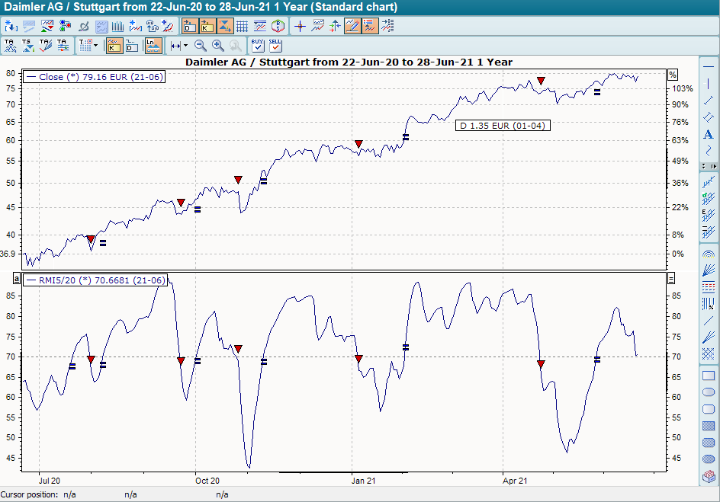Select the text annotation tool A
The image size is (720, 502).
pyautogui.click(x=708, y=134)
